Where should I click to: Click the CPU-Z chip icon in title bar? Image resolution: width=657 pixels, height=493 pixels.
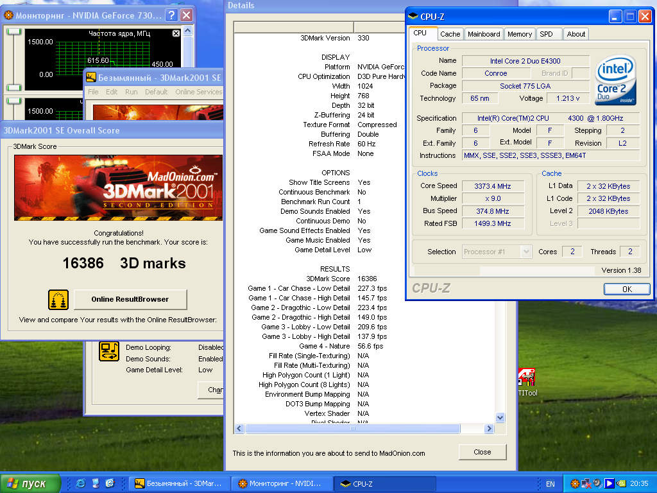pos(413,16)
